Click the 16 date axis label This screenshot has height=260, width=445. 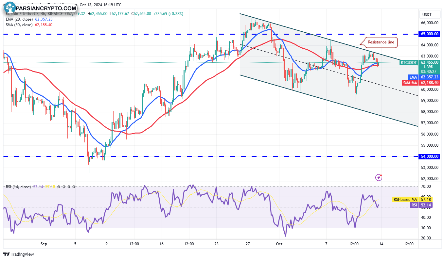[161, 244]
